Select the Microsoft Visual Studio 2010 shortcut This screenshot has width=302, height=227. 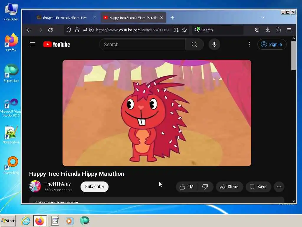coord(11,108)
